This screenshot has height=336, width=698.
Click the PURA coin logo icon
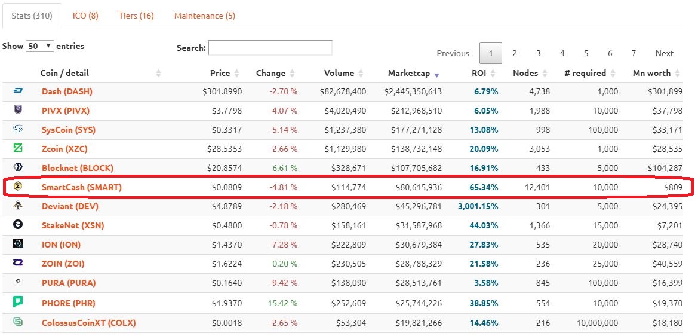click(x=19, y=282)
